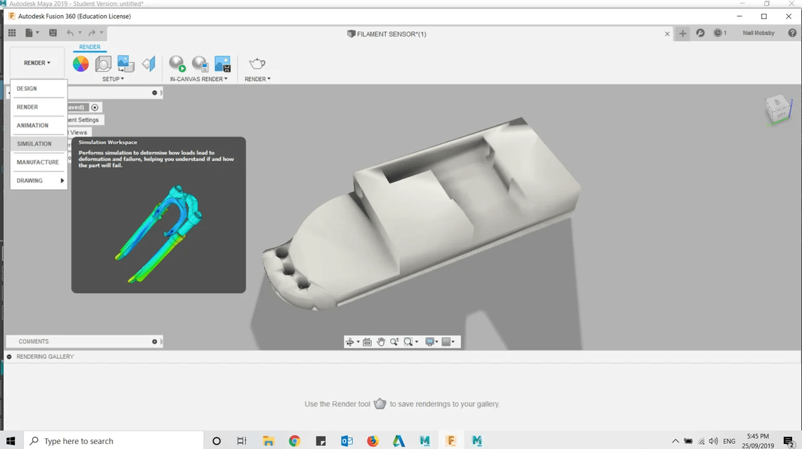The width and height of the screenshot is (802, 449).
Task: Open In-Canvas Render Settings sphere icon
Action: 200,64
